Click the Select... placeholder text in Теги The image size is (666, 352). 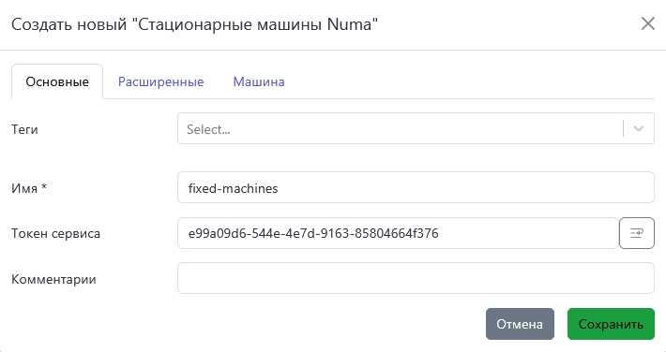coord(208,129)
